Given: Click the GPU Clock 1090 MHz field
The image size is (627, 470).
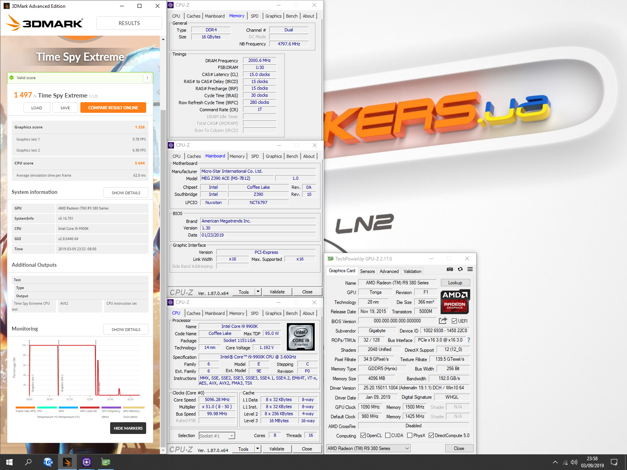Looking at the screenshot, I should coord(370,407).
